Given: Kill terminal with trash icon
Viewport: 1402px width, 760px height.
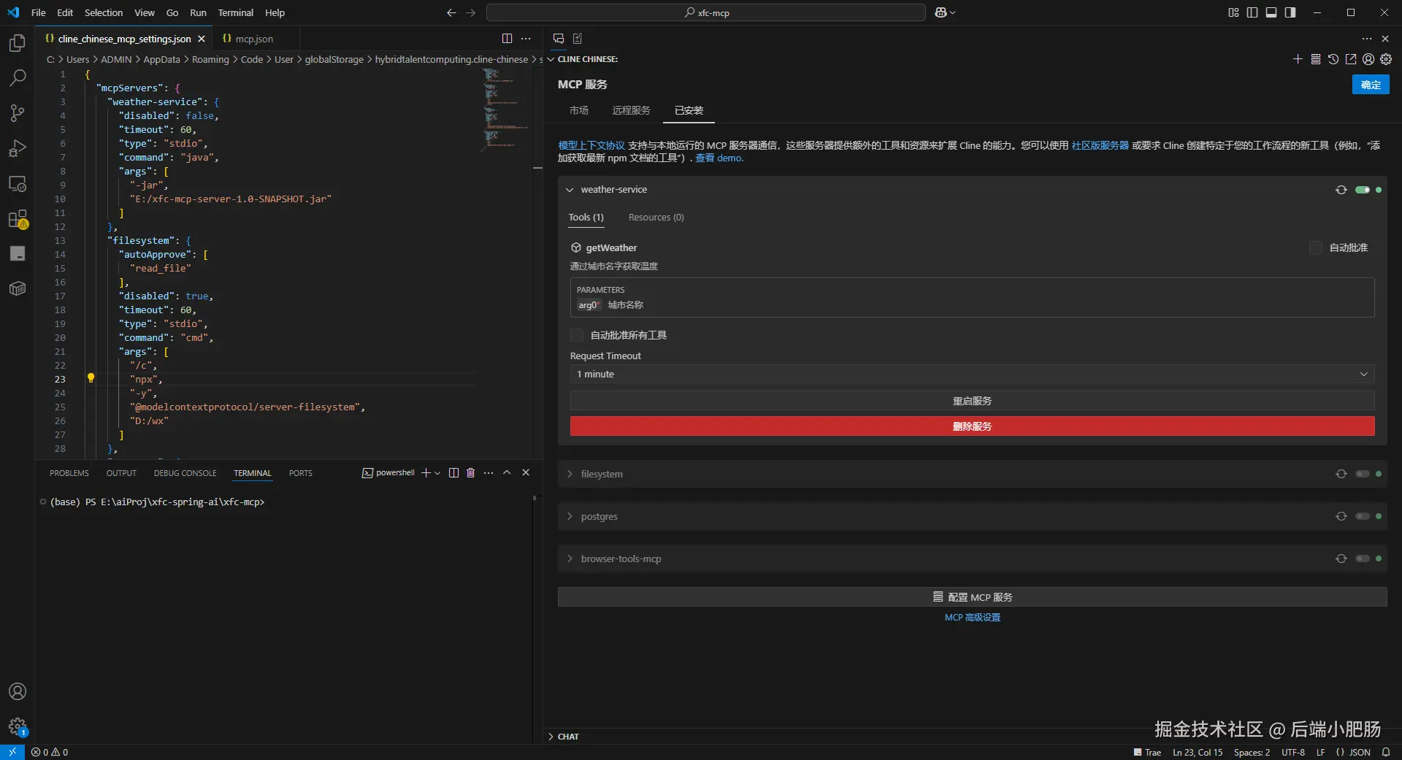Looking at the screenshot, I should click(470, 473).
